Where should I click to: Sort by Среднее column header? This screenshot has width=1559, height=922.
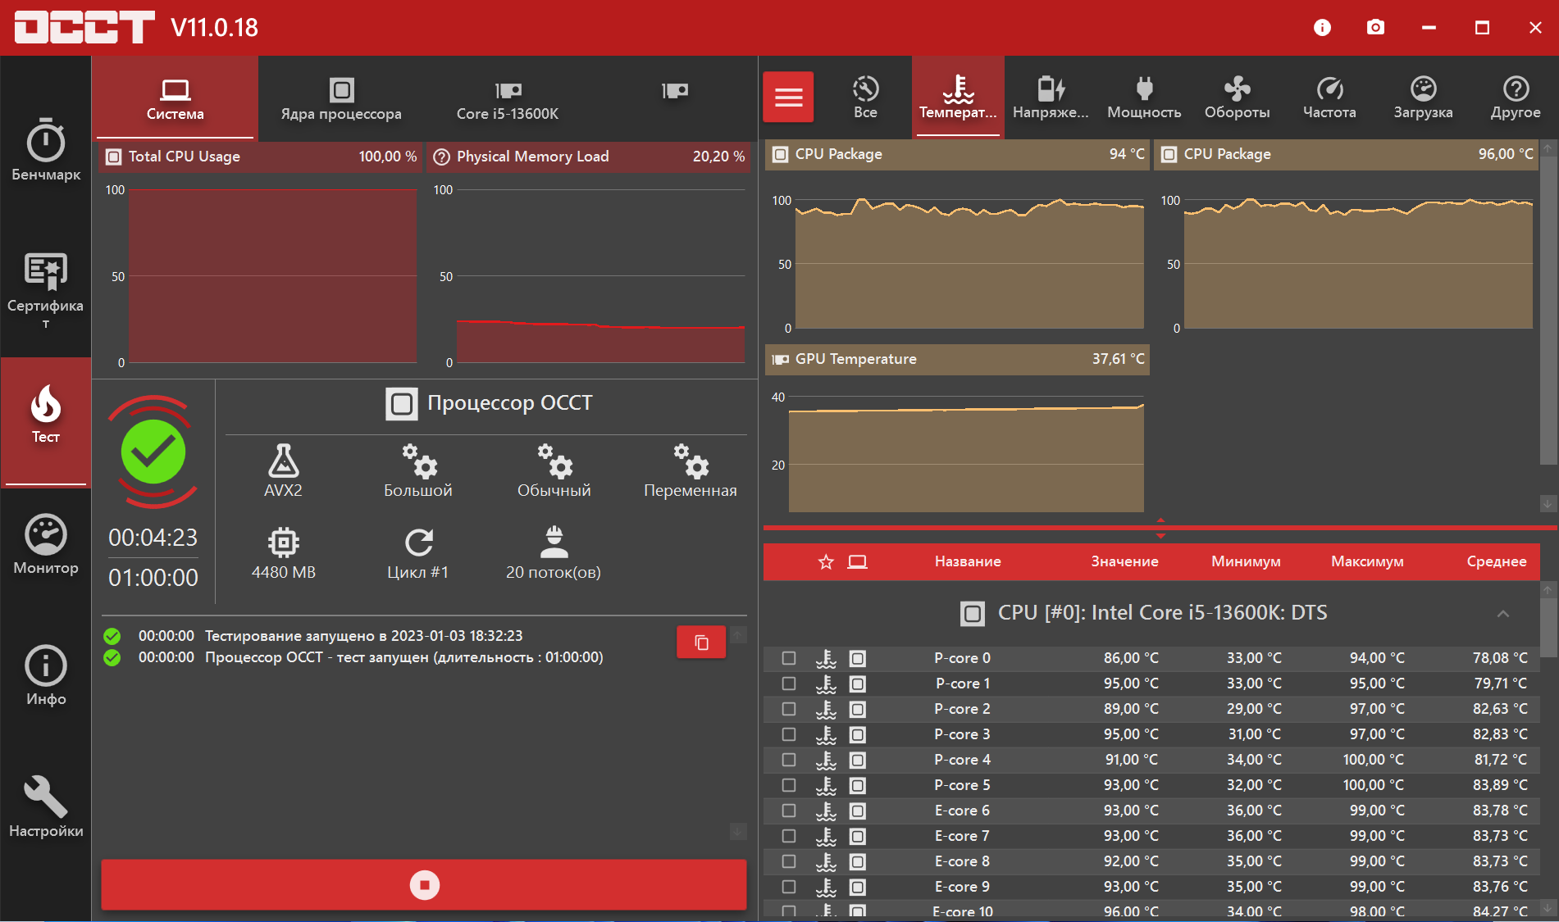tap(1497, 561)
